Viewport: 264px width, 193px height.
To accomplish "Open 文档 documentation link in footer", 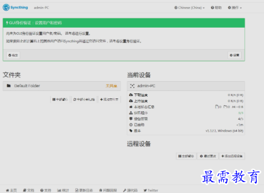I will (x=29, y=190).
